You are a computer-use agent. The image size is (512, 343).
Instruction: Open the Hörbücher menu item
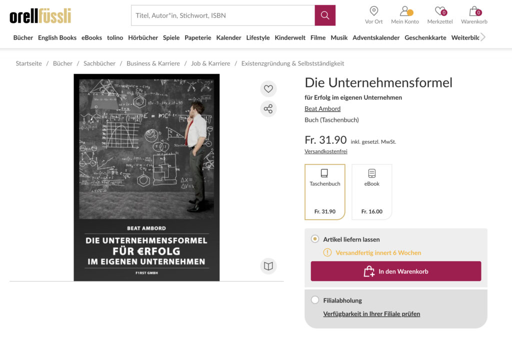[143, 37]
